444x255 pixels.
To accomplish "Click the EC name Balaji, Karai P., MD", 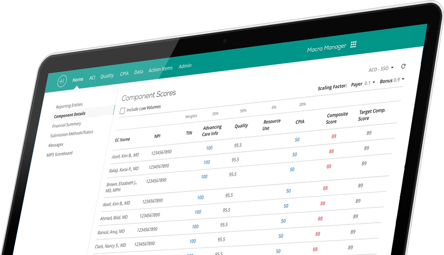I will pyautogui.click(x=124, y=169).
